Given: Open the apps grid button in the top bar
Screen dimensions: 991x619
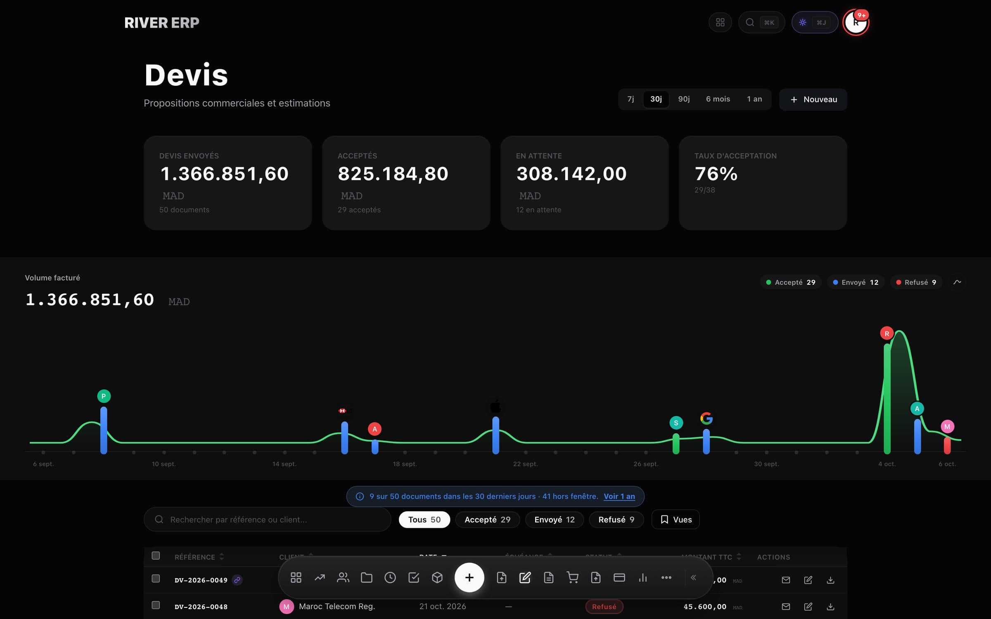Looking at the screenshot, I should click(720, 22).
